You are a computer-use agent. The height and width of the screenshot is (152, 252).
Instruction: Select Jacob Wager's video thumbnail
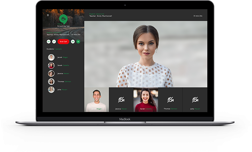tap(96, 99)
